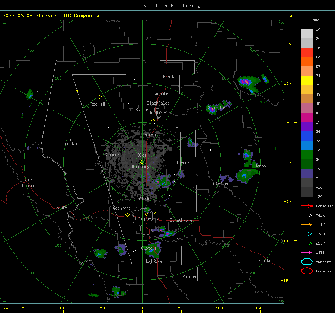Click the magenta 18TS arrow legend icon
335x313 pixels.
click(307, 253)
